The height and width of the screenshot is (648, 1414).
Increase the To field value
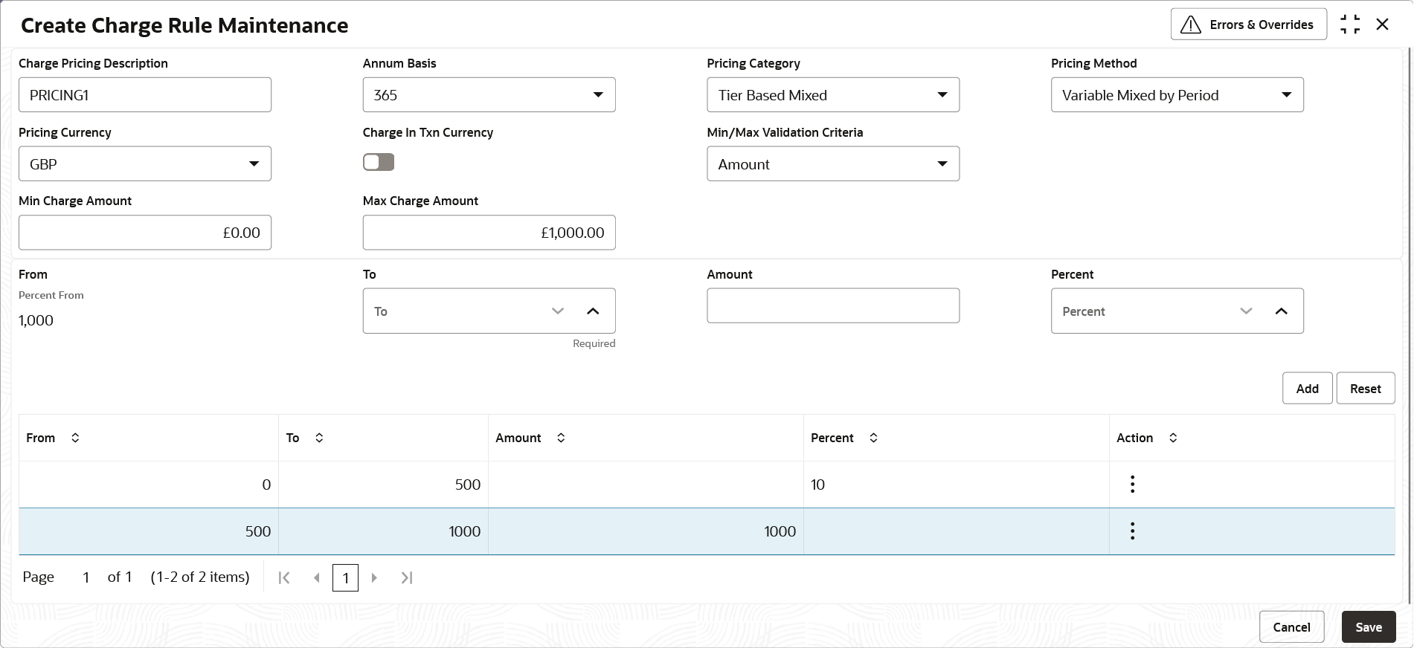point(593,311)
